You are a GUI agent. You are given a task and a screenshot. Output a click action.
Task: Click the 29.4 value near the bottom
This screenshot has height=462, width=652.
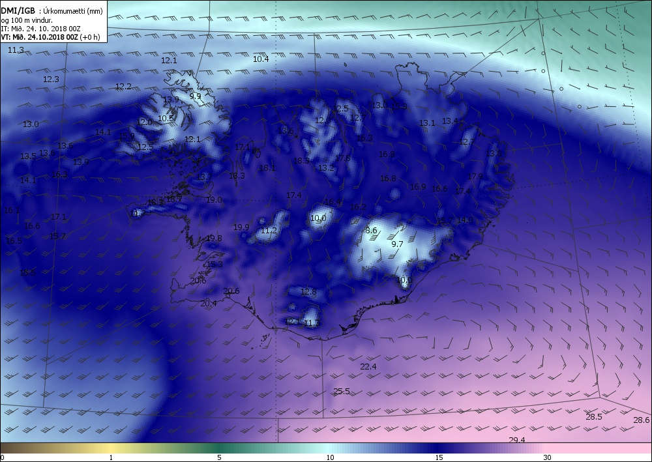coord(517,440)
